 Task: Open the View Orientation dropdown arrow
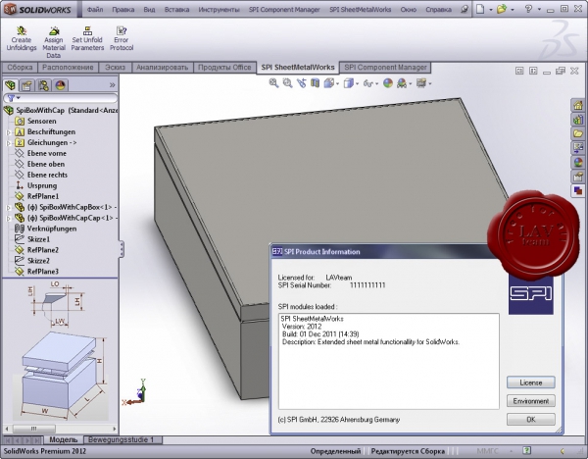pos(337,83)
